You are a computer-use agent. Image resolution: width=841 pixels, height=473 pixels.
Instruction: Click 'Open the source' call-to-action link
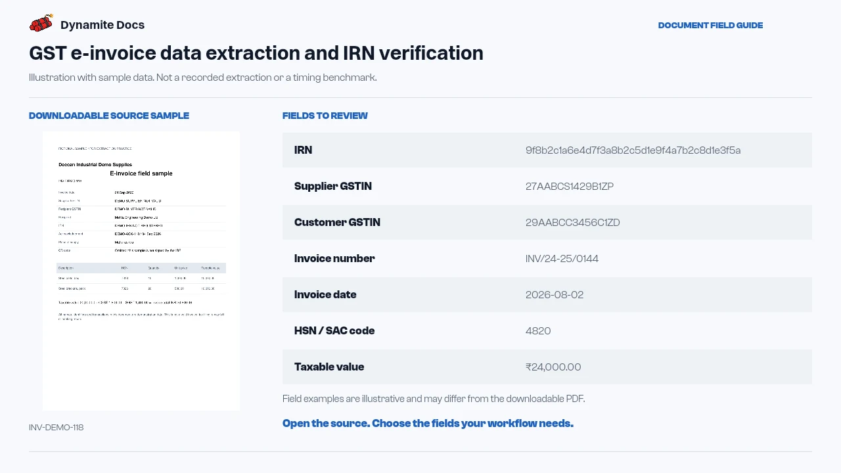pos(428,424)
